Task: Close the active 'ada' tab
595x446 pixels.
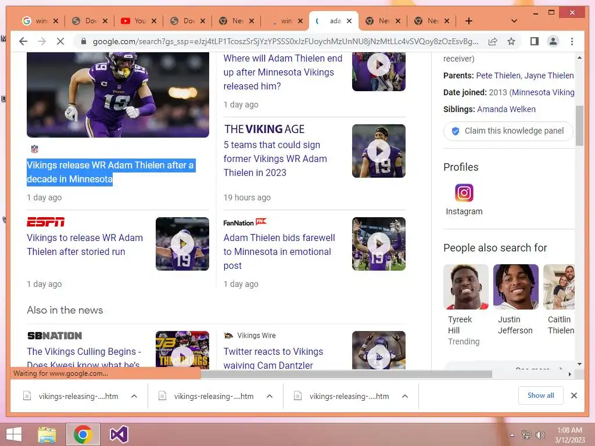Action: pos(349,21)
